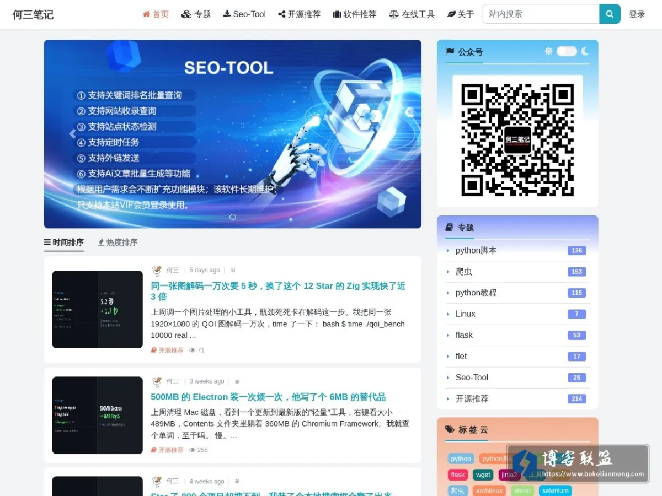Image resolution: width=662 pixels, height=496 pixels.
Task: Select the selenium tag
Action: pyautogui.click(x=555, y=490)
